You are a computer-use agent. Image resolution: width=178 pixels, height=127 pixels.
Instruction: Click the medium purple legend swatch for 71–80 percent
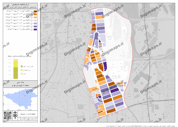[35, 26]
